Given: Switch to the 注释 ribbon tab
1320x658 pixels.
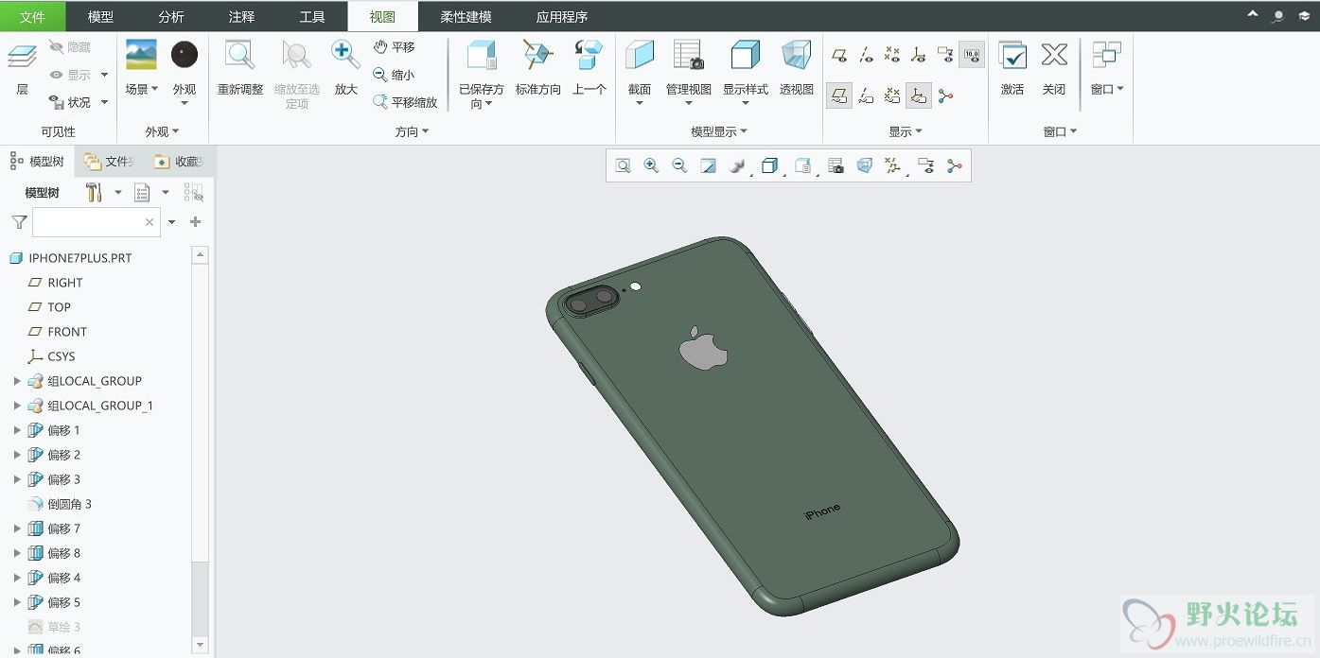Looking at the screenshot, I should click(x=241, y=16).
